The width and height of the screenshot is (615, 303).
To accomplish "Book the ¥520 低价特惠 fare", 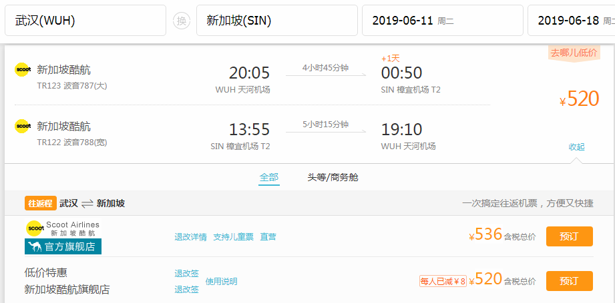I will pos(569,281).
